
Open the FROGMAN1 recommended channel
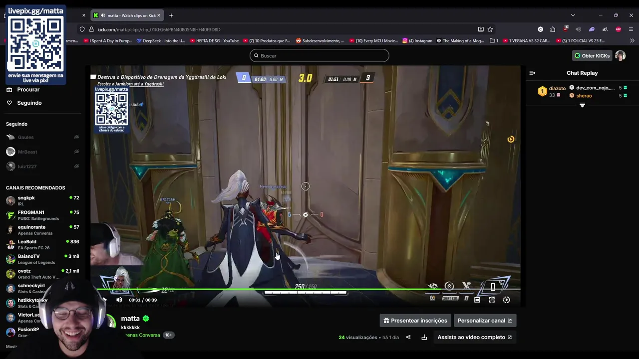42,215
